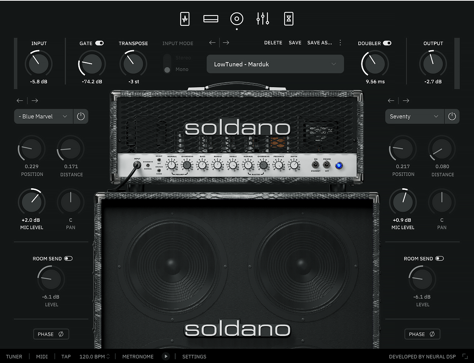The height and width of the screenshot is (363, 474).
Task: Flip the amp Overdrive/Normal channel switch
Action: [147, 165]
